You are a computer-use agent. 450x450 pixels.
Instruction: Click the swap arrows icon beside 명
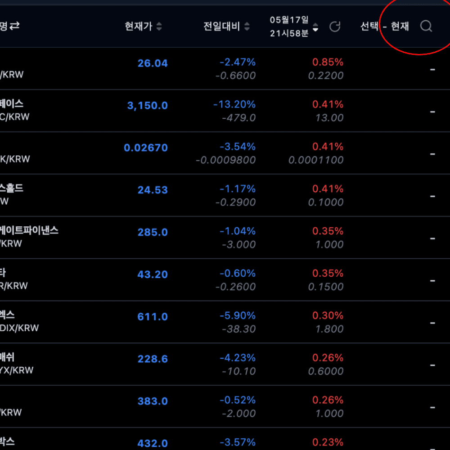point(14,26)
